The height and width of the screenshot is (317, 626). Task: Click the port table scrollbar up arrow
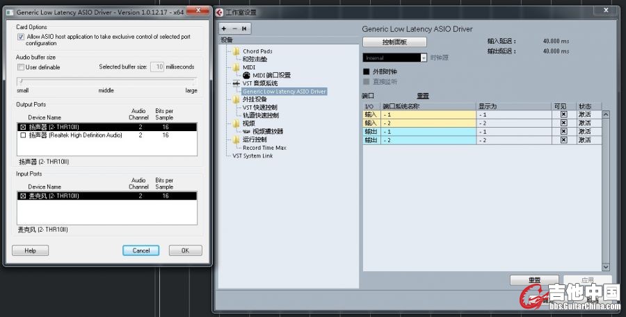606,114
